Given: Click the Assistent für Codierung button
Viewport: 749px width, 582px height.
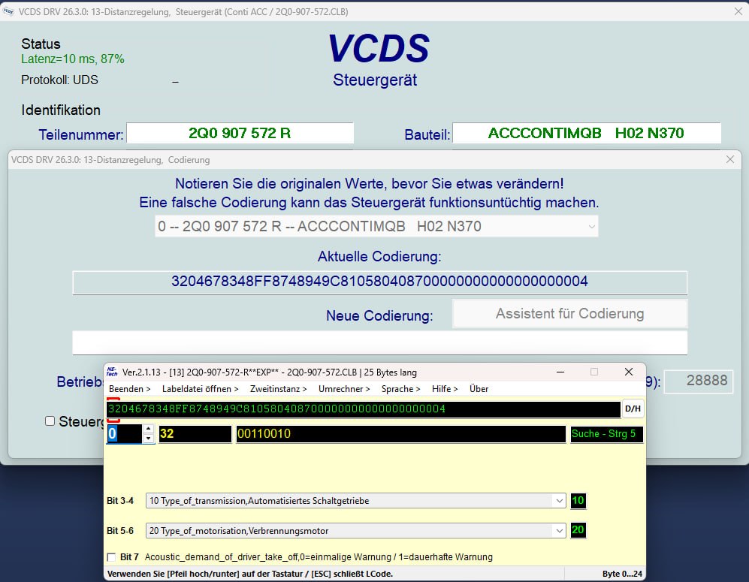Looking at the screenshot, I should (x=570, y=314).
